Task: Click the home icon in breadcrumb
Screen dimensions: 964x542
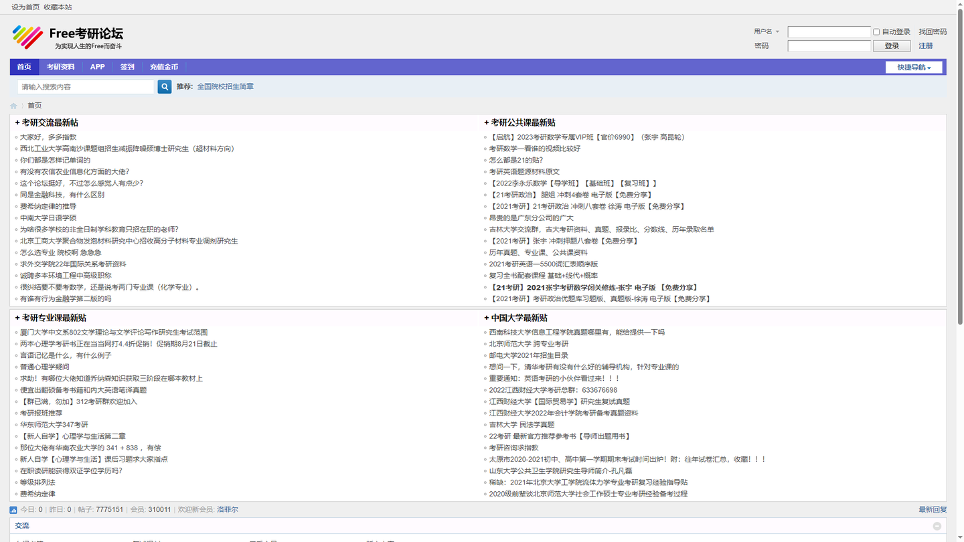Action: pyautogui.click(x=13, y=106)
